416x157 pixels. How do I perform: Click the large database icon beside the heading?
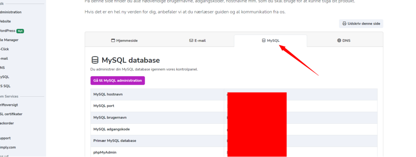95,60
